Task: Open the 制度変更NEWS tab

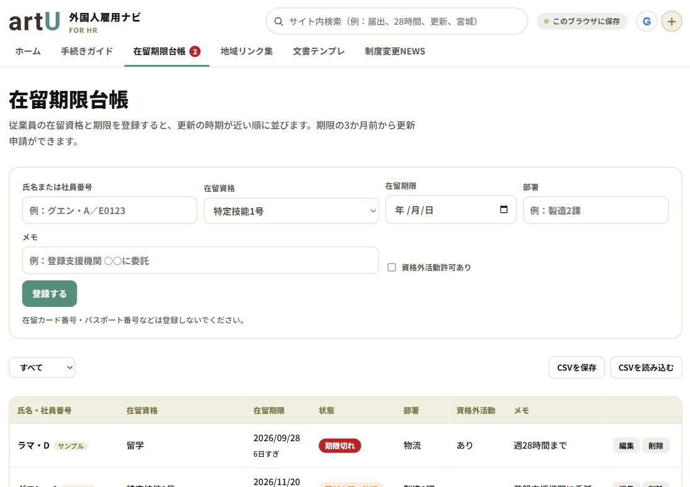Action: pos(395,51)
